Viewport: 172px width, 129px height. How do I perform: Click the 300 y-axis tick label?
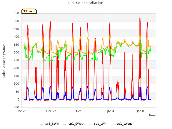(x=16, y=53)
